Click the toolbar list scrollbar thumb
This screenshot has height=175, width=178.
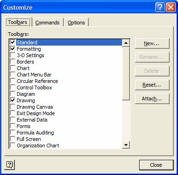(126, 74)
